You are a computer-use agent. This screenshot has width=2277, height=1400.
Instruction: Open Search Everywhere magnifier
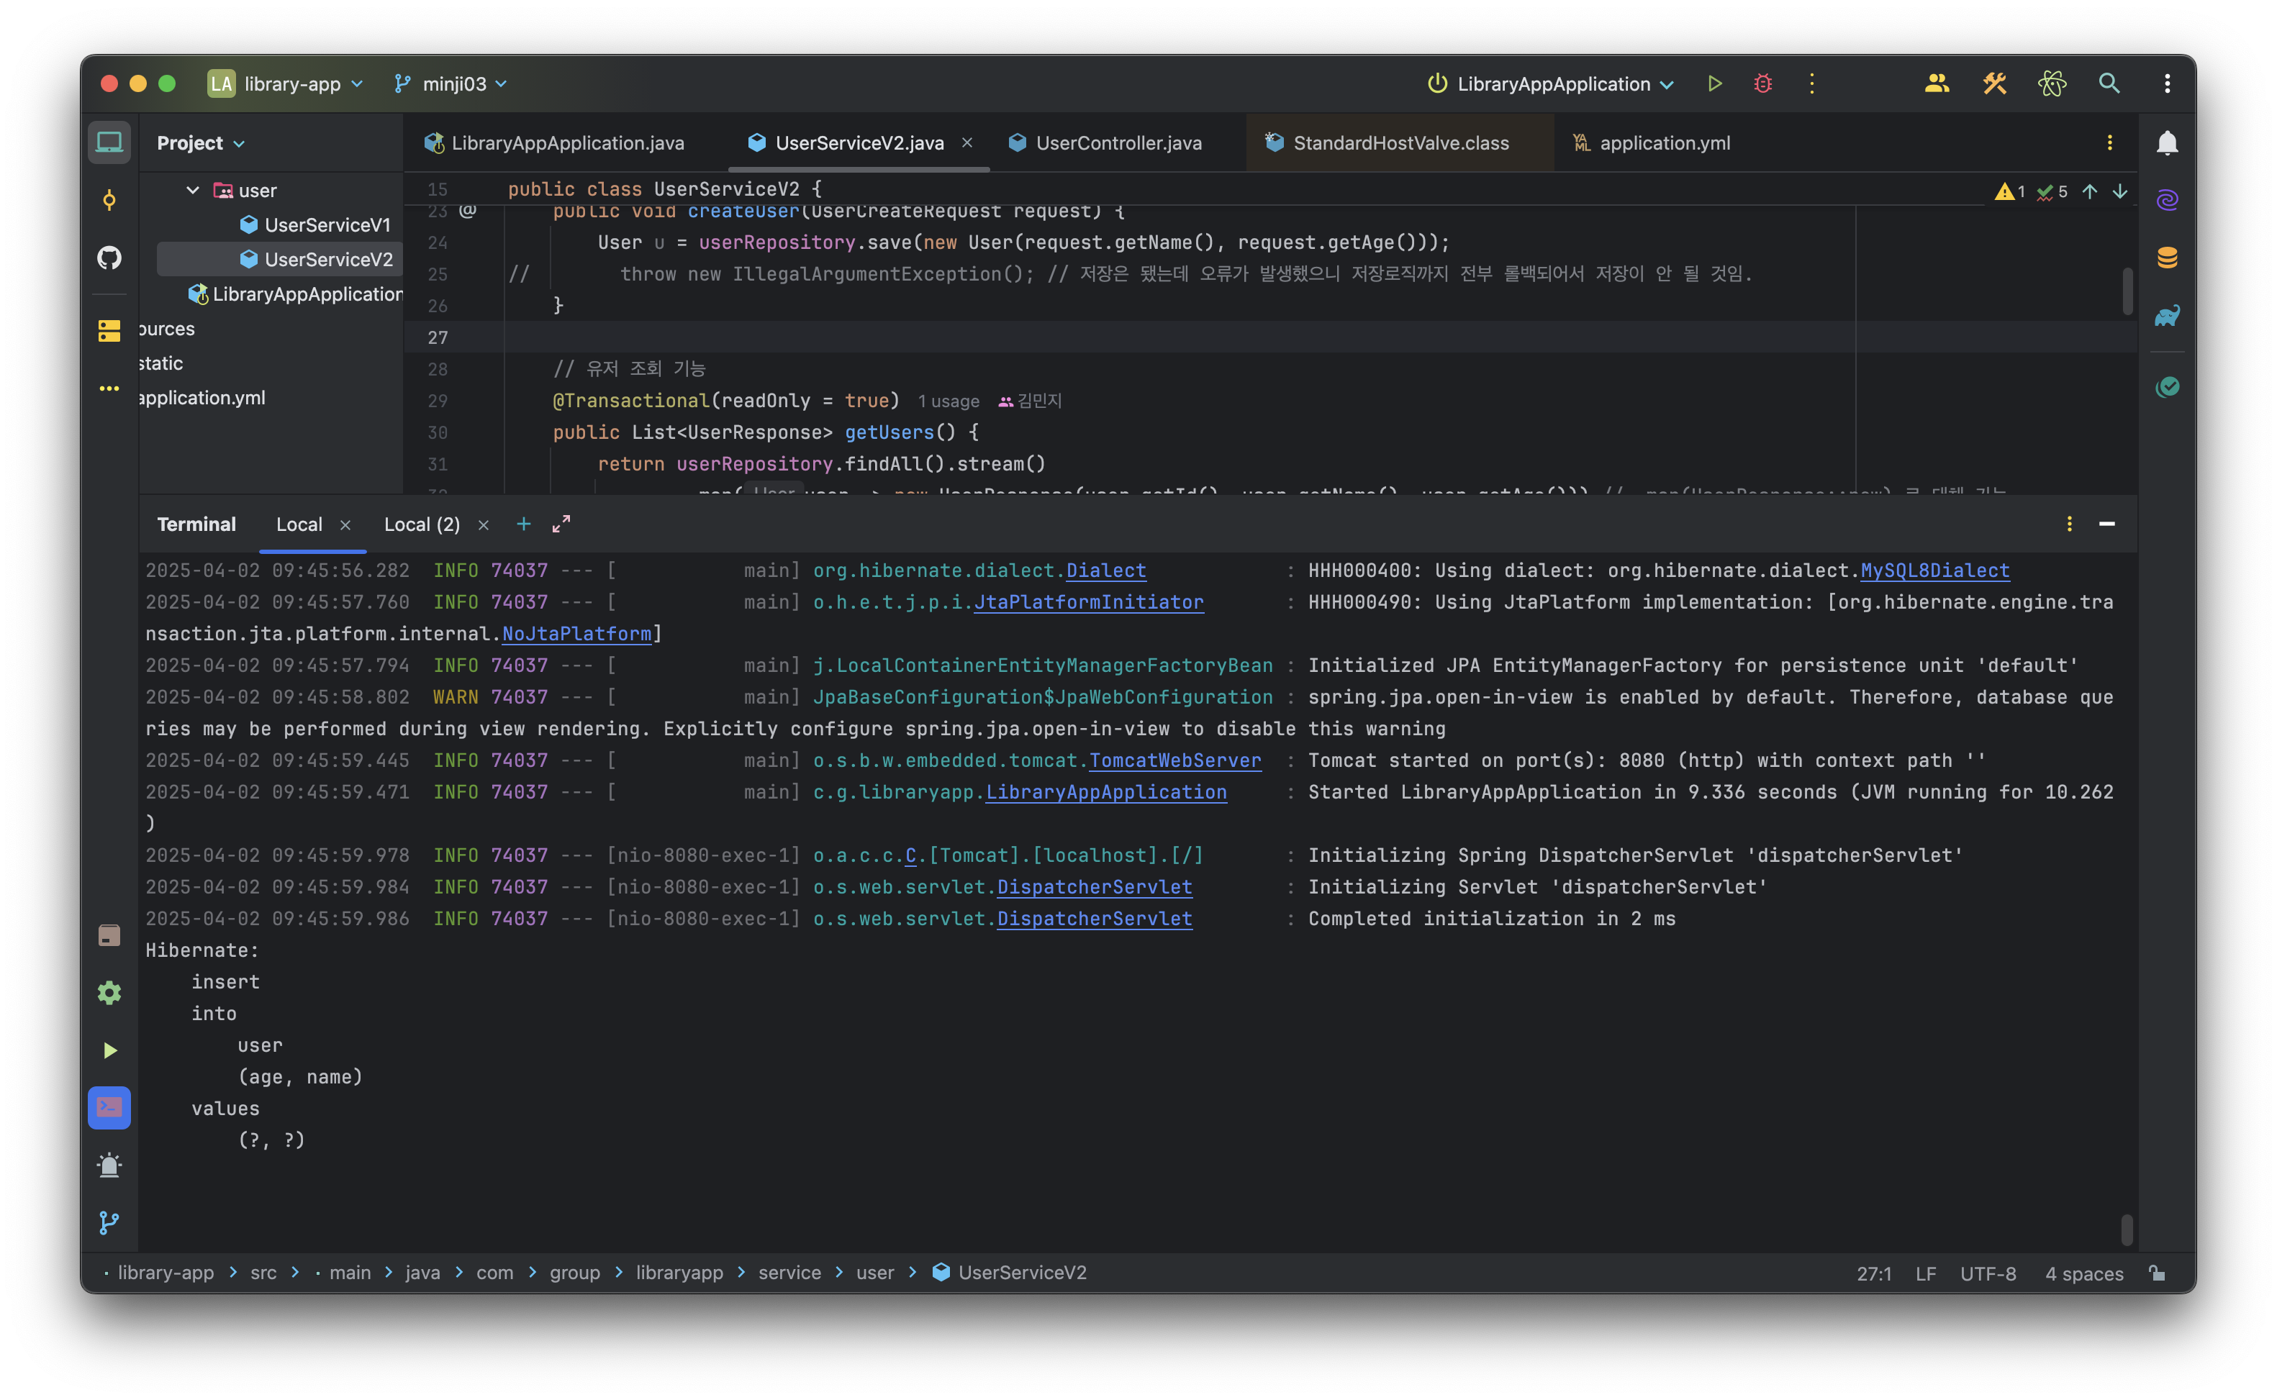(2109, 83)
